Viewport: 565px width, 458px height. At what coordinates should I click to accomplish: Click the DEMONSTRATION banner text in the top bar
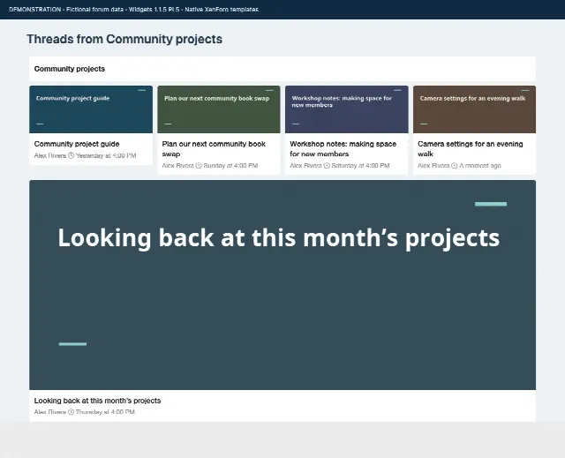click(x=133, y=10)
